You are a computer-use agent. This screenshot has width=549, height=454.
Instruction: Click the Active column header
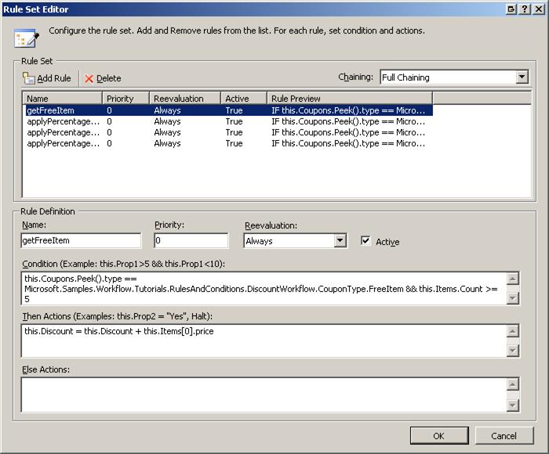tap(243, 99)
